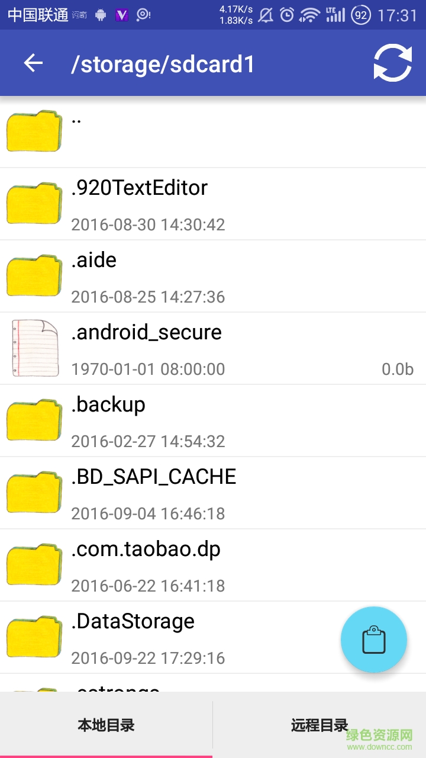
Task: Tap the back arrow in header
Action: coord(33,63)
